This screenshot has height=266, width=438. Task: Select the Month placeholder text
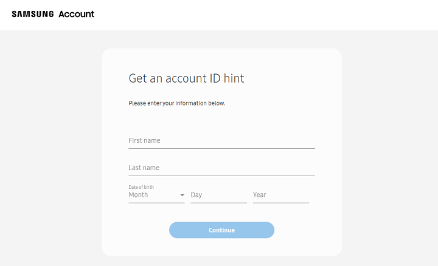[138, 194]
